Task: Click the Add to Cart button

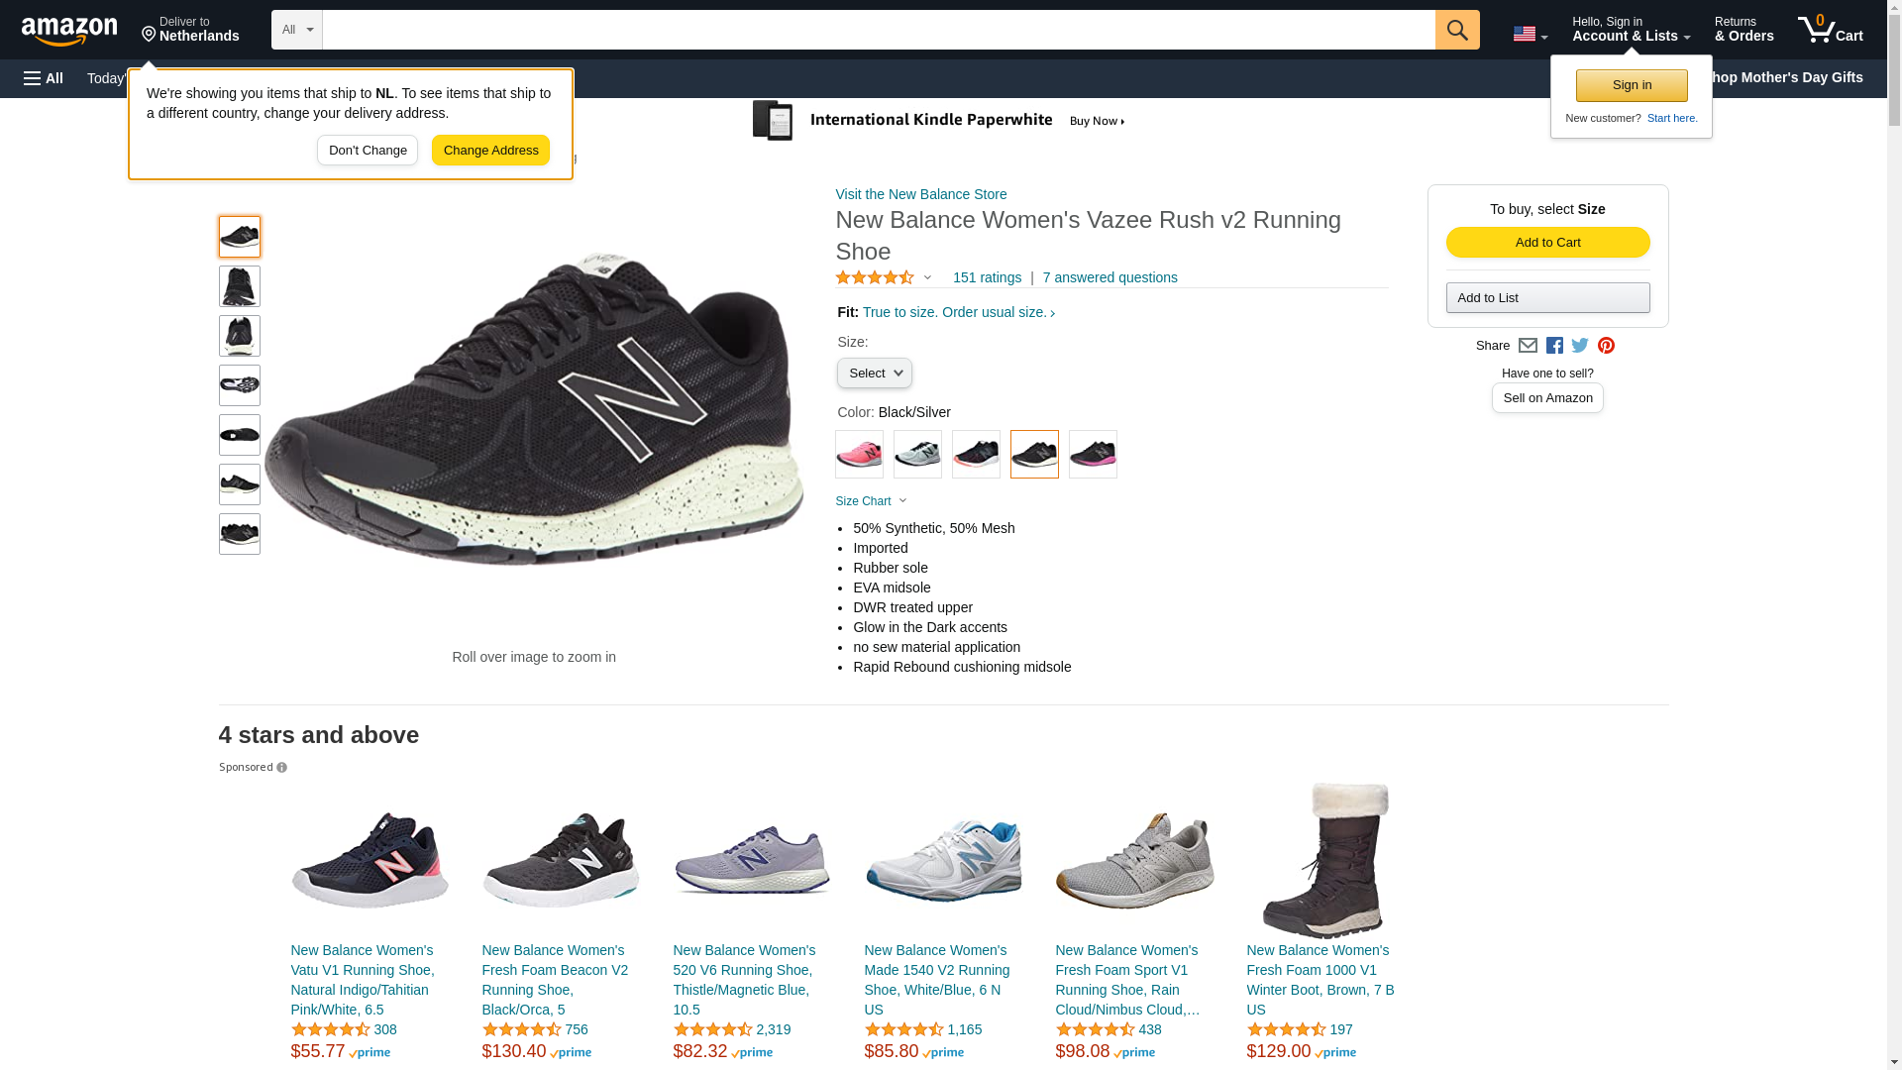Action: [x=1547, y=243]
